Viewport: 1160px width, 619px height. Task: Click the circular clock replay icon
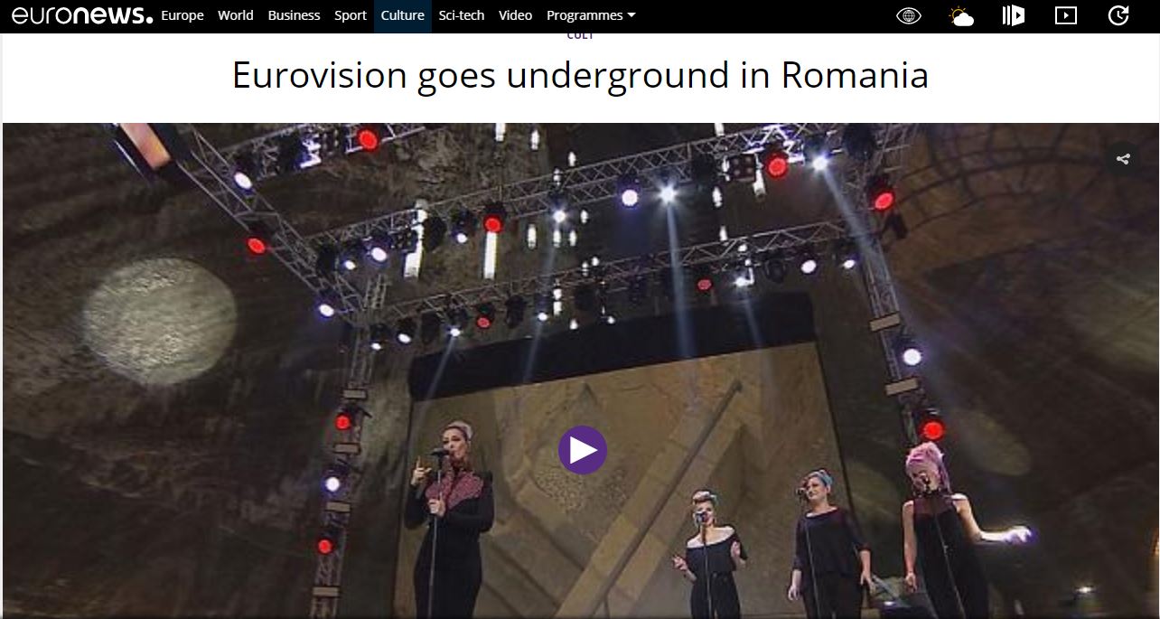tap(1118, 15)
